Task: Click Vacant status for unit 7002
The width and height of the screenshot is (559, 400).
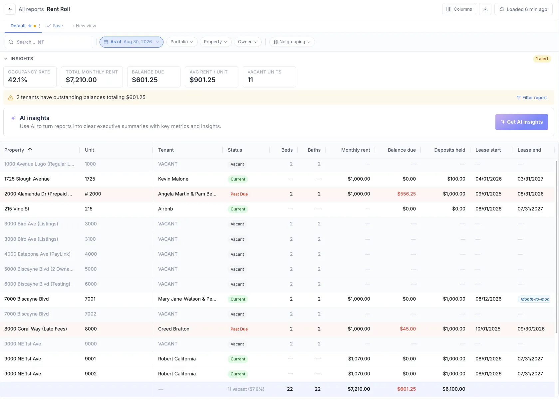Action: coord(237,314)
